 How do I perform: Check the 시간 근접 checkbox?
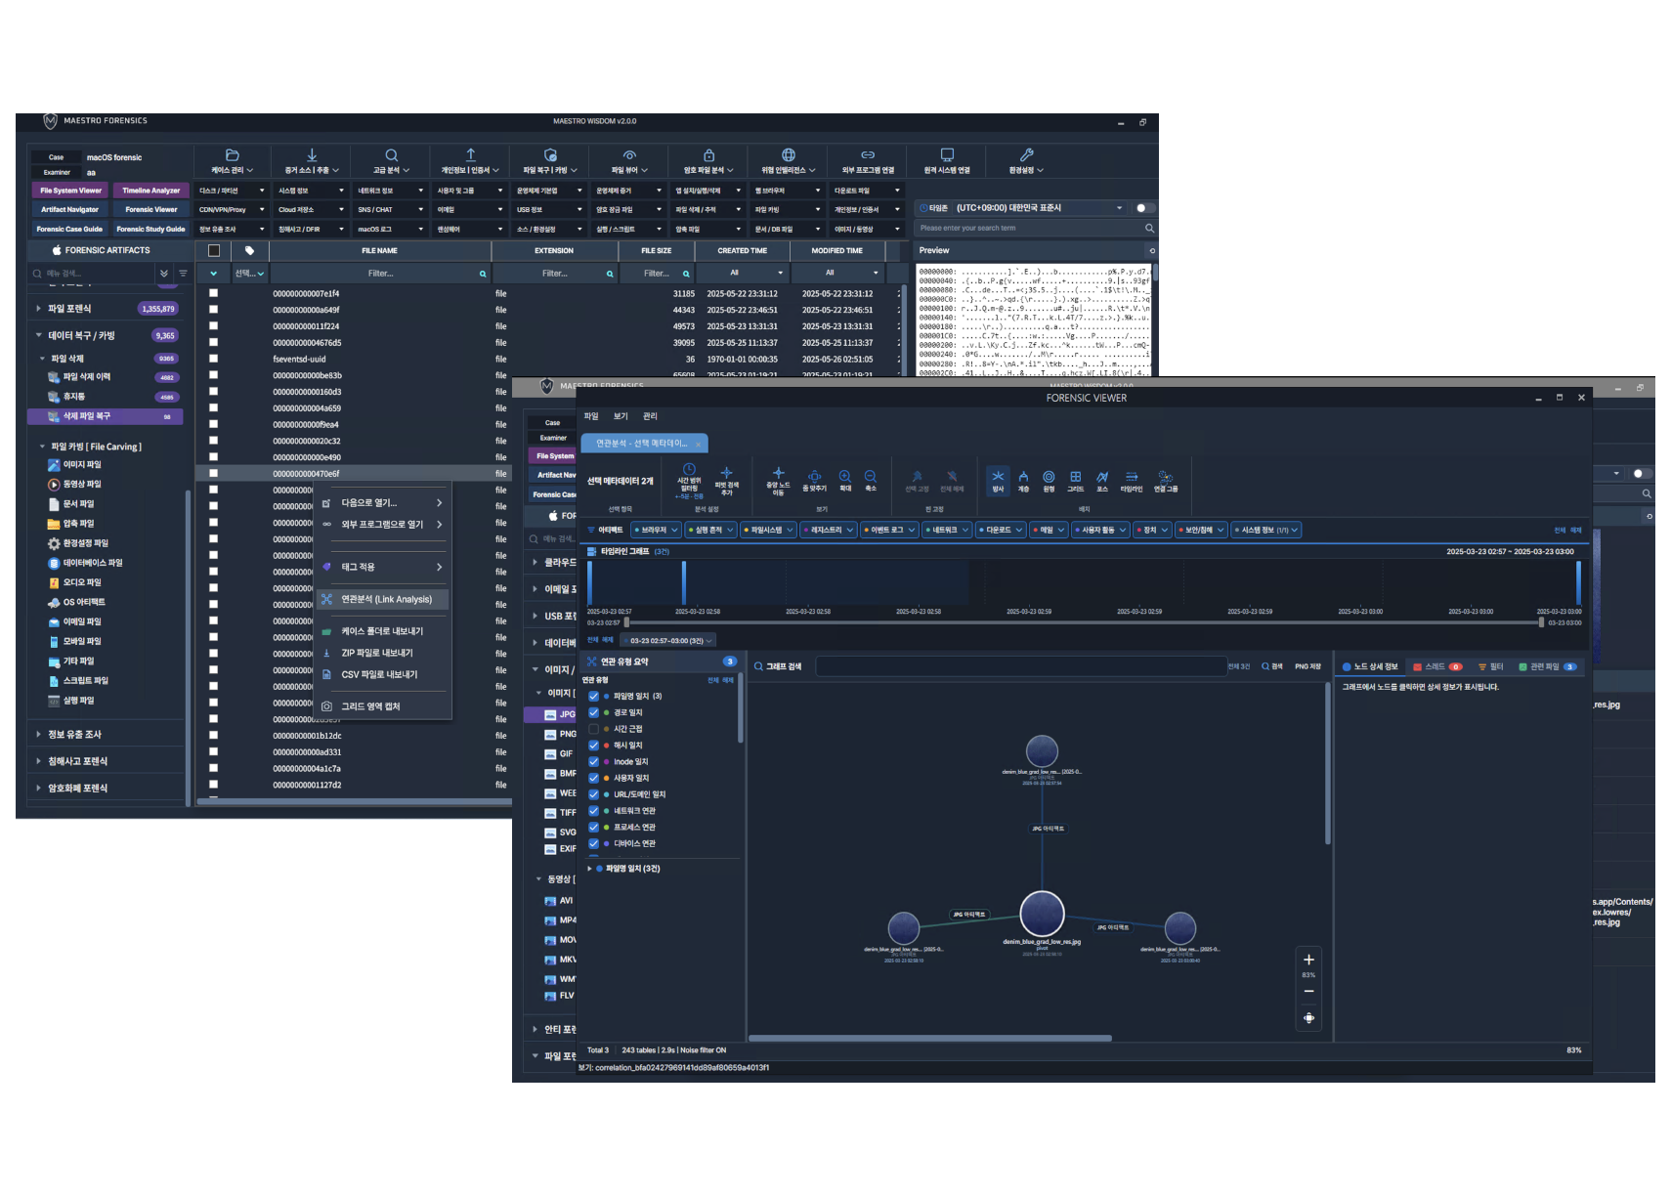pyautogui.click(x=593, y=729)
